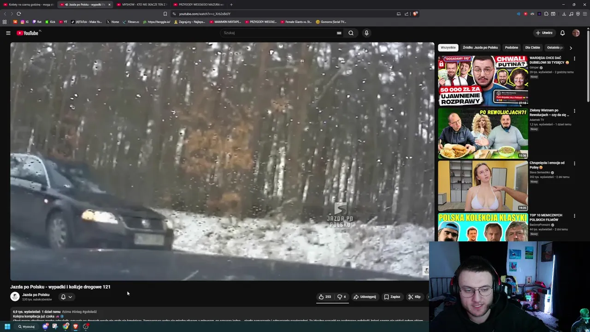This screenshot has height=332, width=590.
Task: Open options menu for TOP 10 MEMICZNYCH video
Action: (x=574, y=216)
